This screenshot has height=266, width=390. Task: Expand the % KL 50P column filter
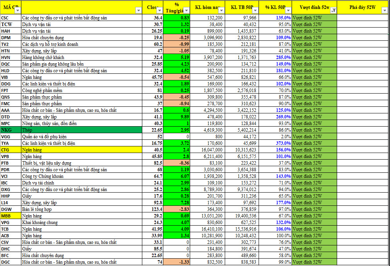click(288, 11)
